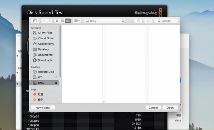Click the 1080 format label
The width and height of the screenshot is (214, 130).
coord(137,120)
